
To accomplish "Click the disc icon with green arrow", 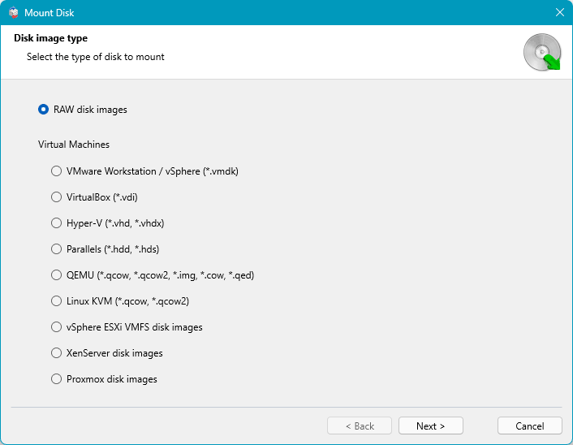I will pyautogui.click(x=541, y=53).
